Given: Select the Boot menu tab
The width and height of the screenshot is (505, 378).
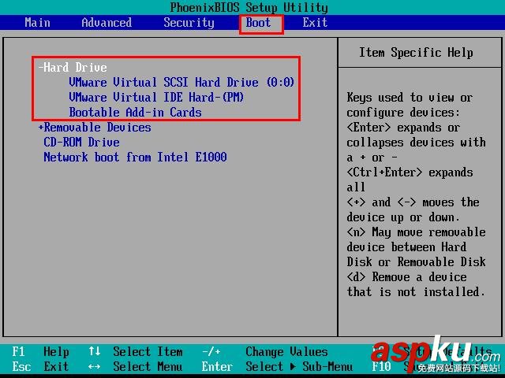Looking at the screenshot, I should pyautogui.click(x=258, y=23).
